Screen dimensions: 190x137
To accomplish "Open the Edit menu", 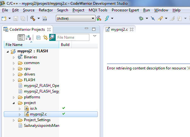I will [15, 10].
